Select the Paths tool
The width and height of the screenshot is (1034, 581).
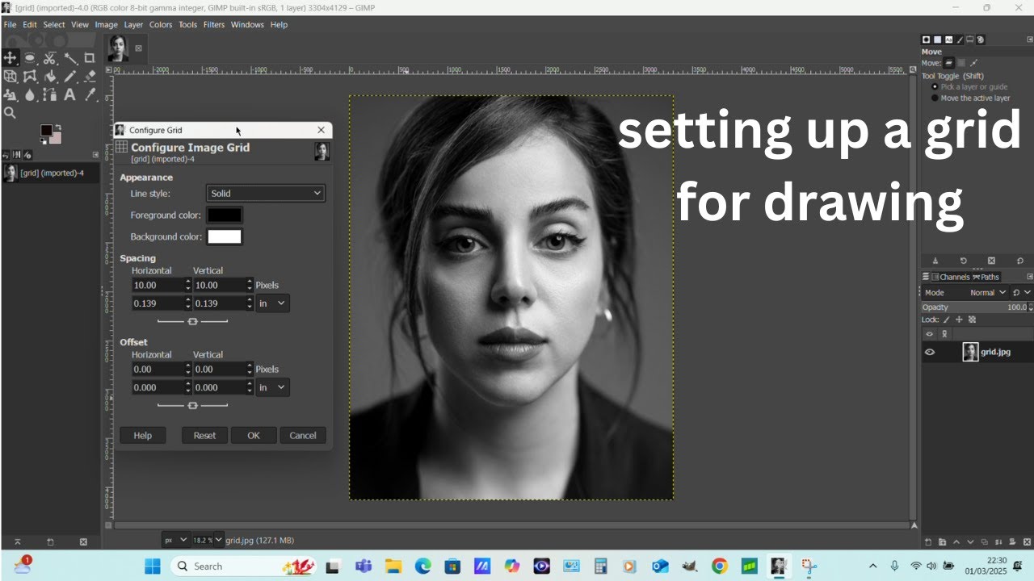coord(50,94)
